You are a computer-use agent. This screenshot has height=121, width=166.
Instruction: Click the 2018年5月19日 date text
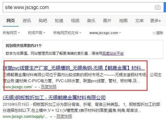coord(16,104)
